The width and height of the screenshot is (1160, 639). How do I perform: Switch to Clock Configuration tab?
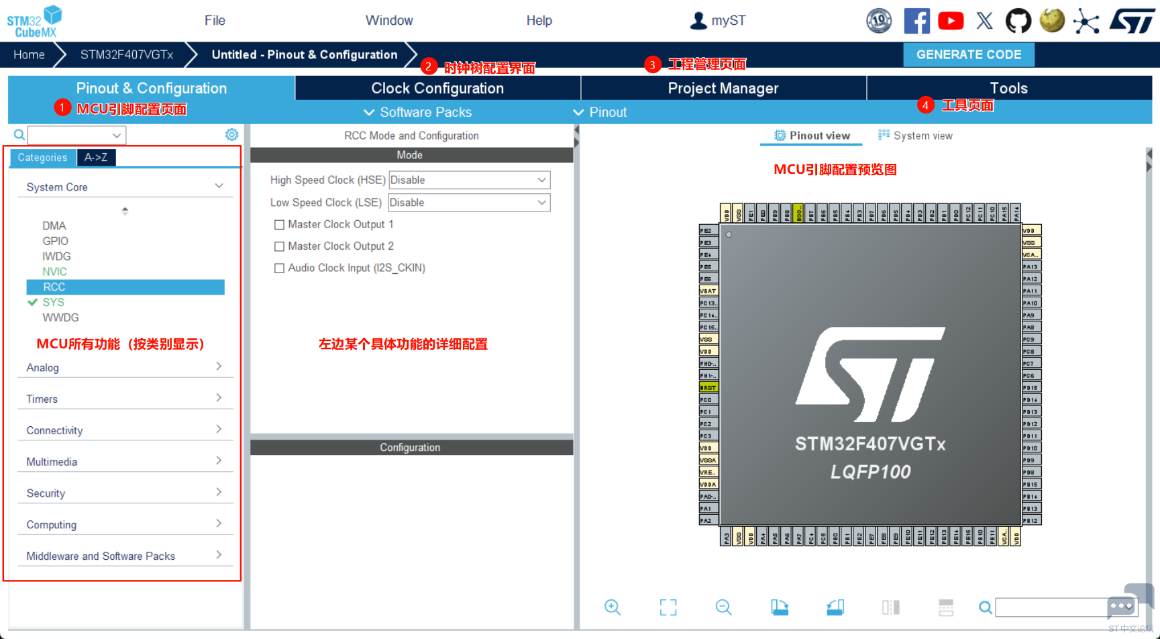437,88
